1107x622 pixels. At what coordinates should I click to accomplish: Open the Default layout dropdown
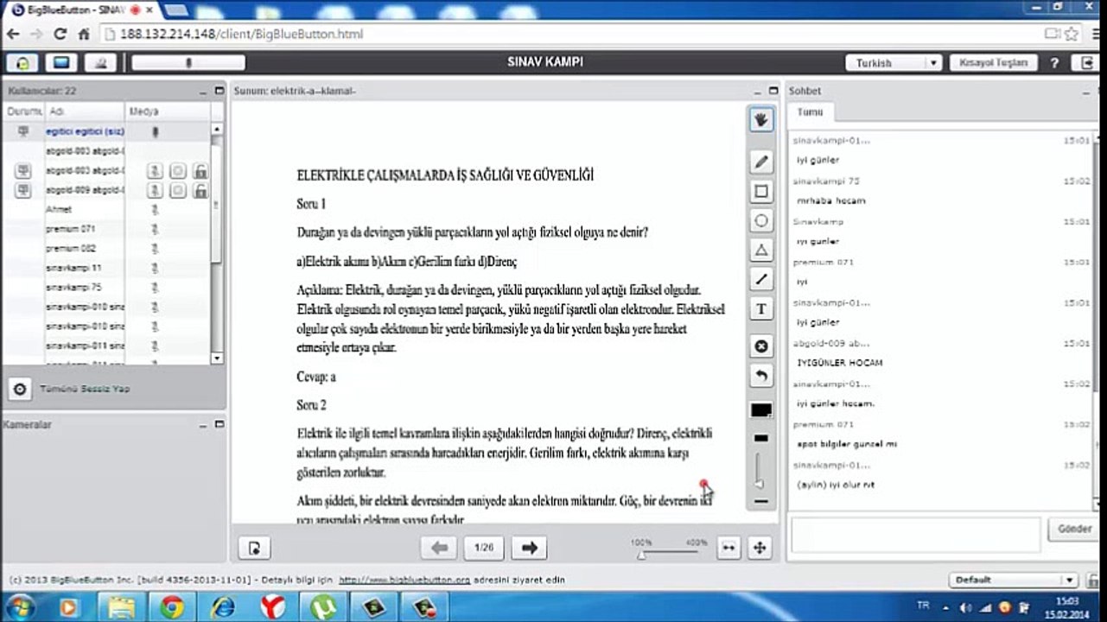point(1013,580)
